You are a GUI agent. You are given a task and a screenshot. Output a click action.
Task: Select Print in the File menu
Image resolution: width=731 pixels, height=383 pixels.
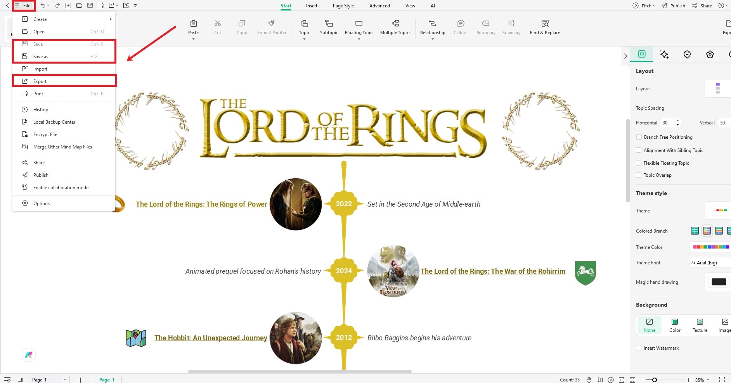[x=64, y=93]
